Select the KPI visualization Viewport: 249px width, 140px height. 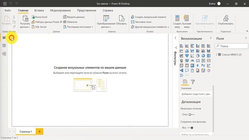click(209, 61)
